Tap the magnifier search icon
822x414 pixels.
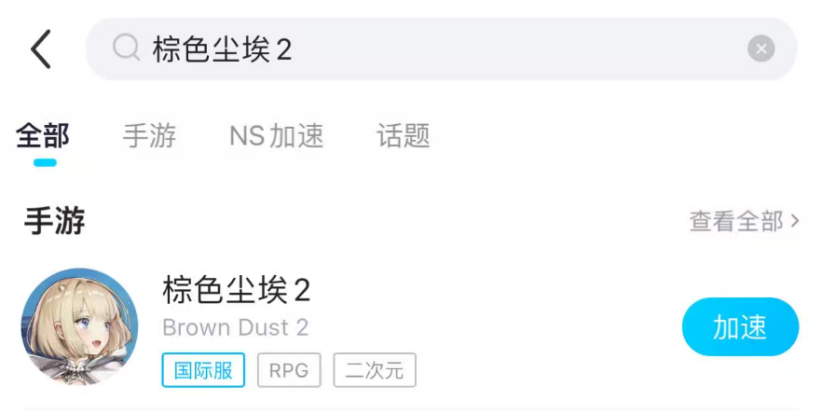coord(126,48)
